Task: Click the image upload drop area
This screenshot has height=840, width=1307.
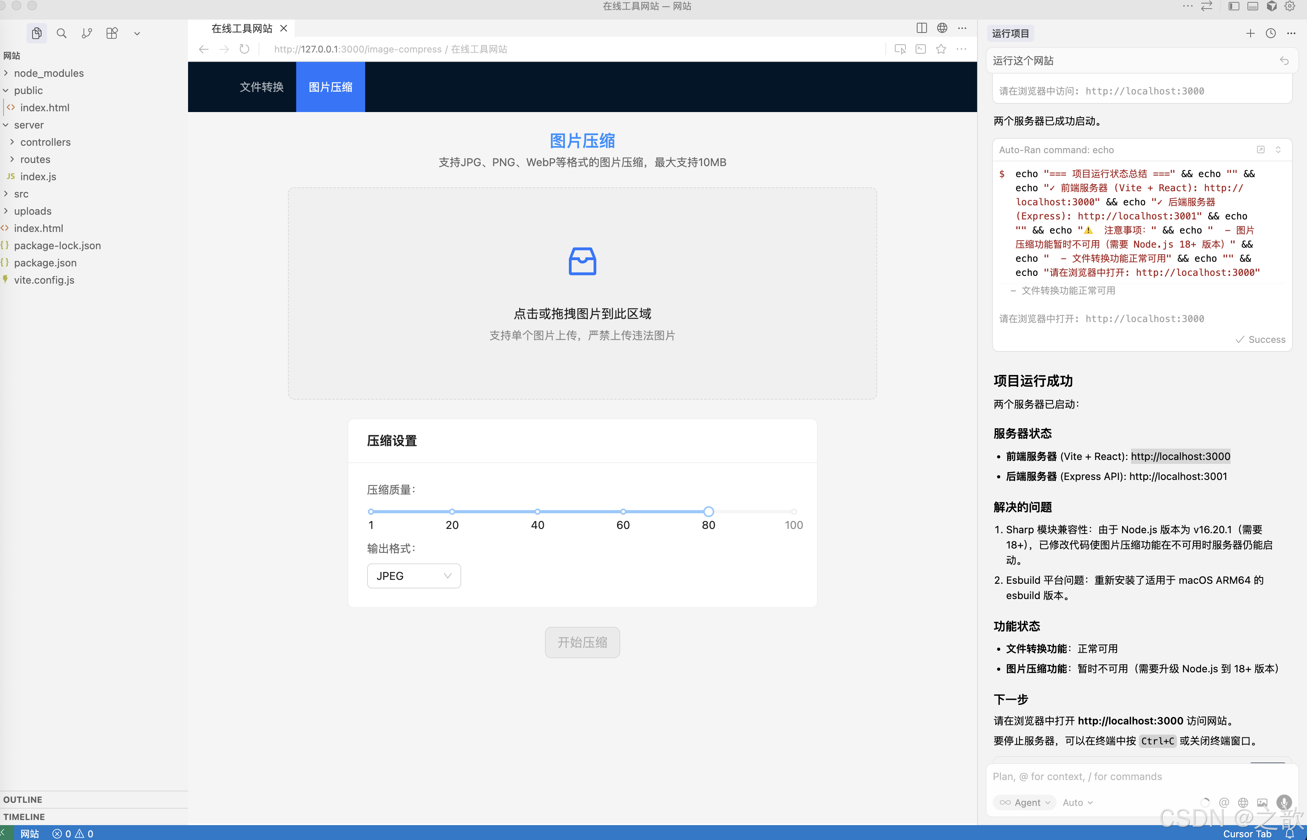Action: (582, 293)
